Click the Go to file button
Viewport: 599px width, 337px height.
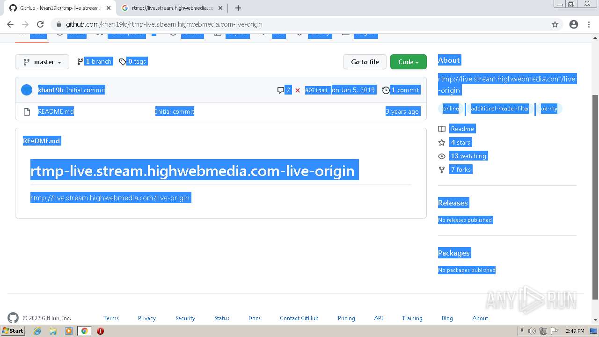tap(365, 62)
